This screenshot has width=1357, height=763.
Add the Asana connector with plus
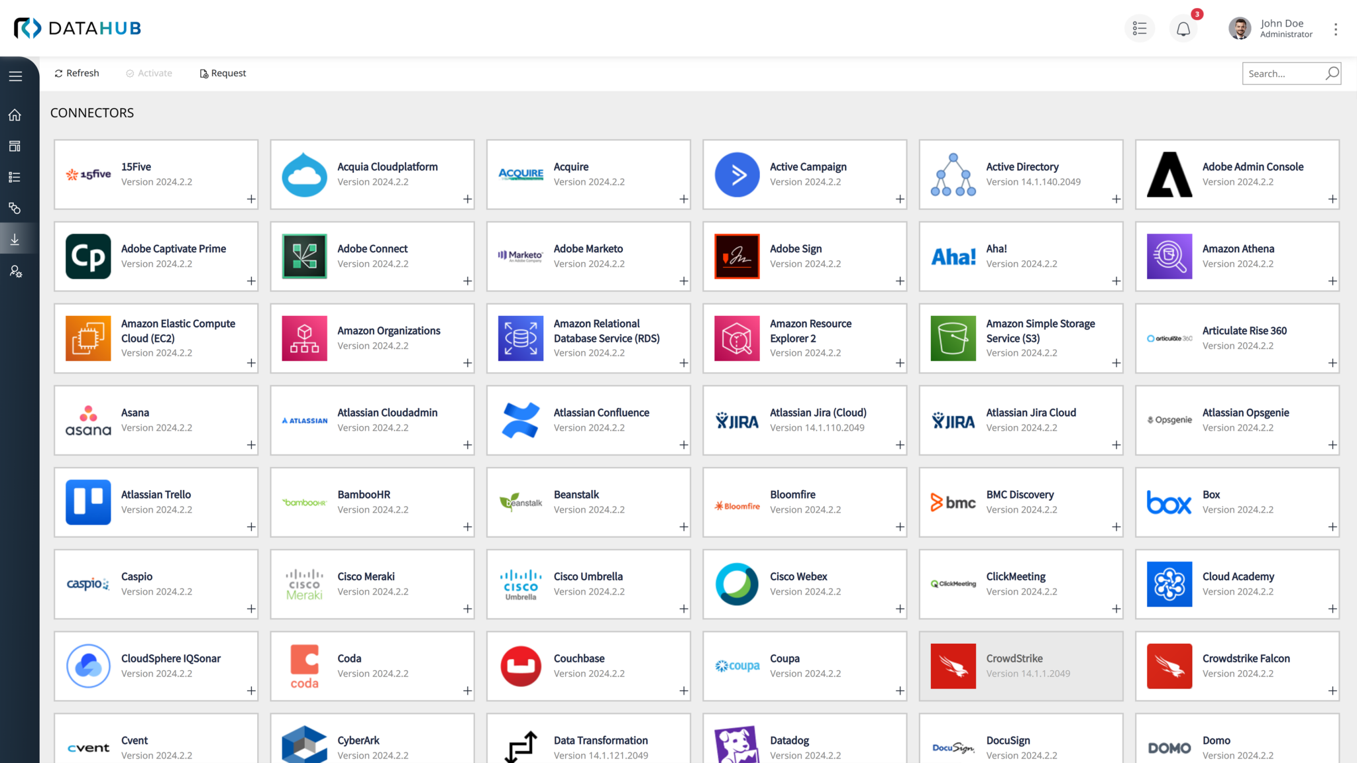tap(251, 445)
